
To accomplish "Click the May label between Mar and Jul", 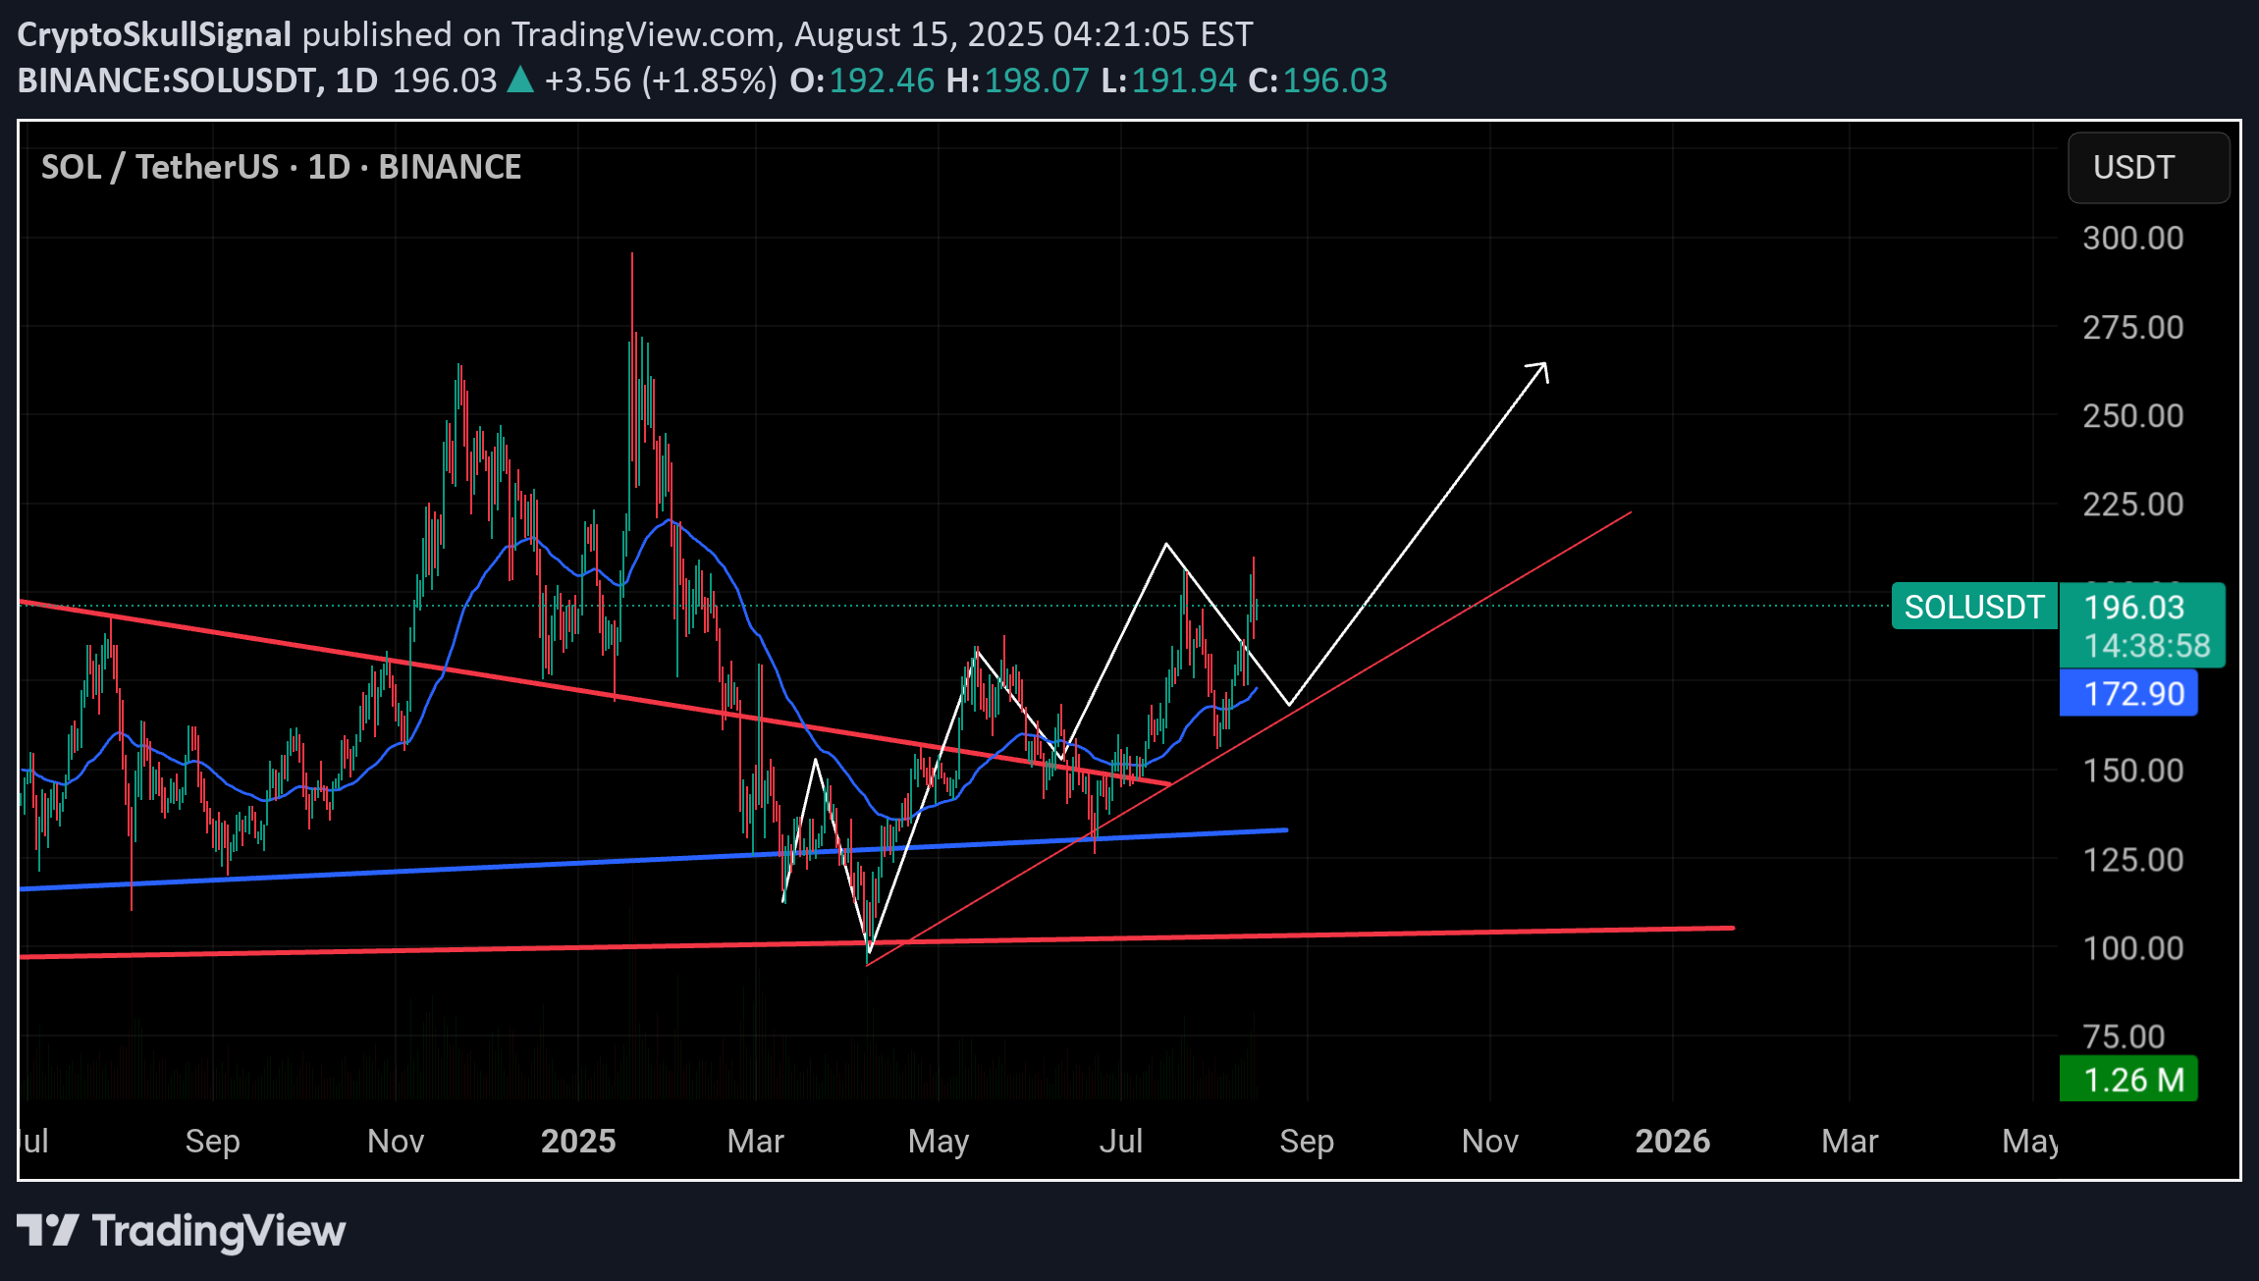I will click(x=939, y=1142).
